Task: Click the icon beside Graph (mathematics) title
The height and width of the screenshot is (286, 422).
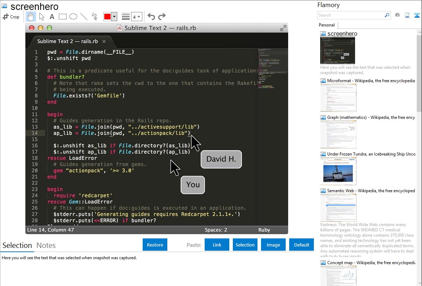Action: pos(323,117)
